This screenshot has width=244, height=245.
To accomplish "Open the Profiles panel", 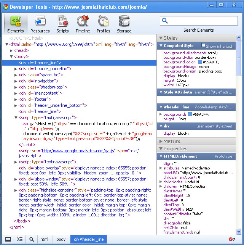I will tap(103, 24).
